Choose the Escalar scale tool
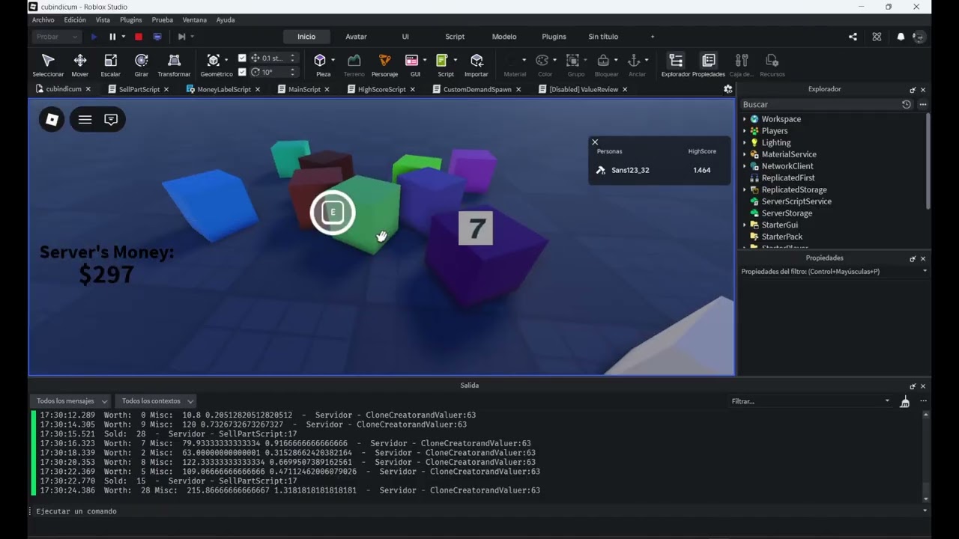The image size is (959, 539). click(110, 65)
